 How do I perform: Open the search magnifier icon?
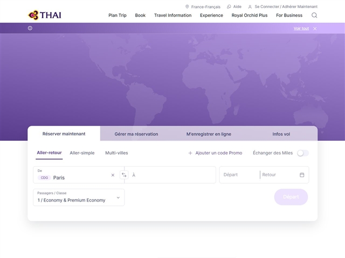314,15
